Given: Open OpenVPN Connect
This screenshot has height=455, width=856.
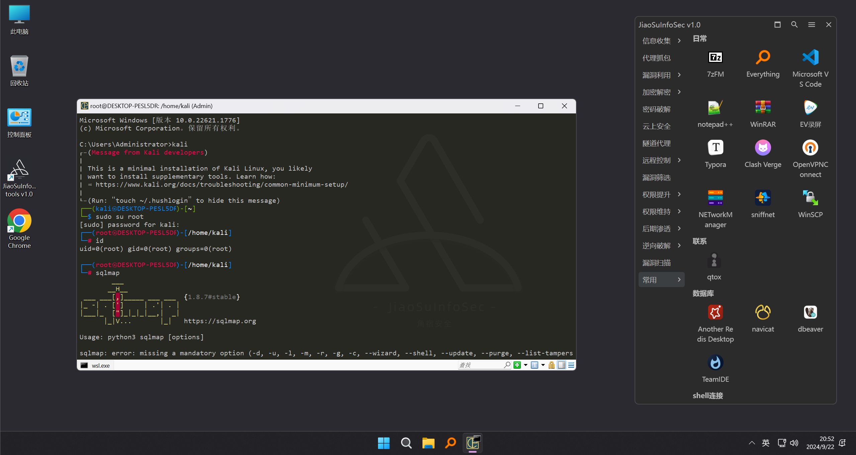Looking at the screenshot, I should click(x=810, y=159).
